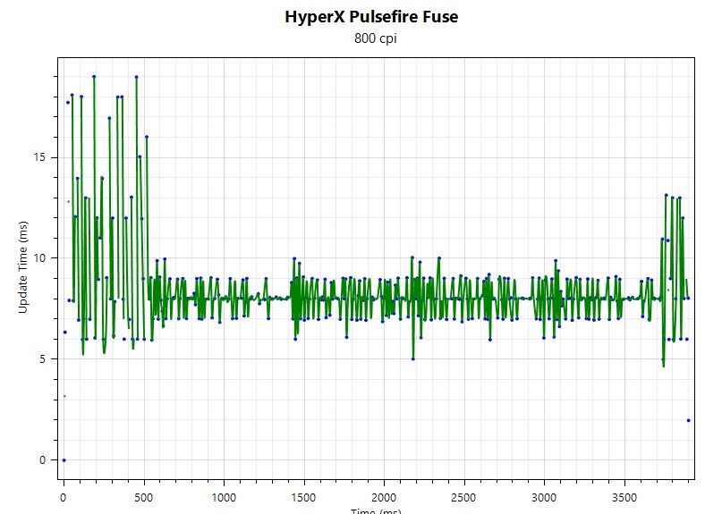Click the y-axis value '0'

coord(43,459)
